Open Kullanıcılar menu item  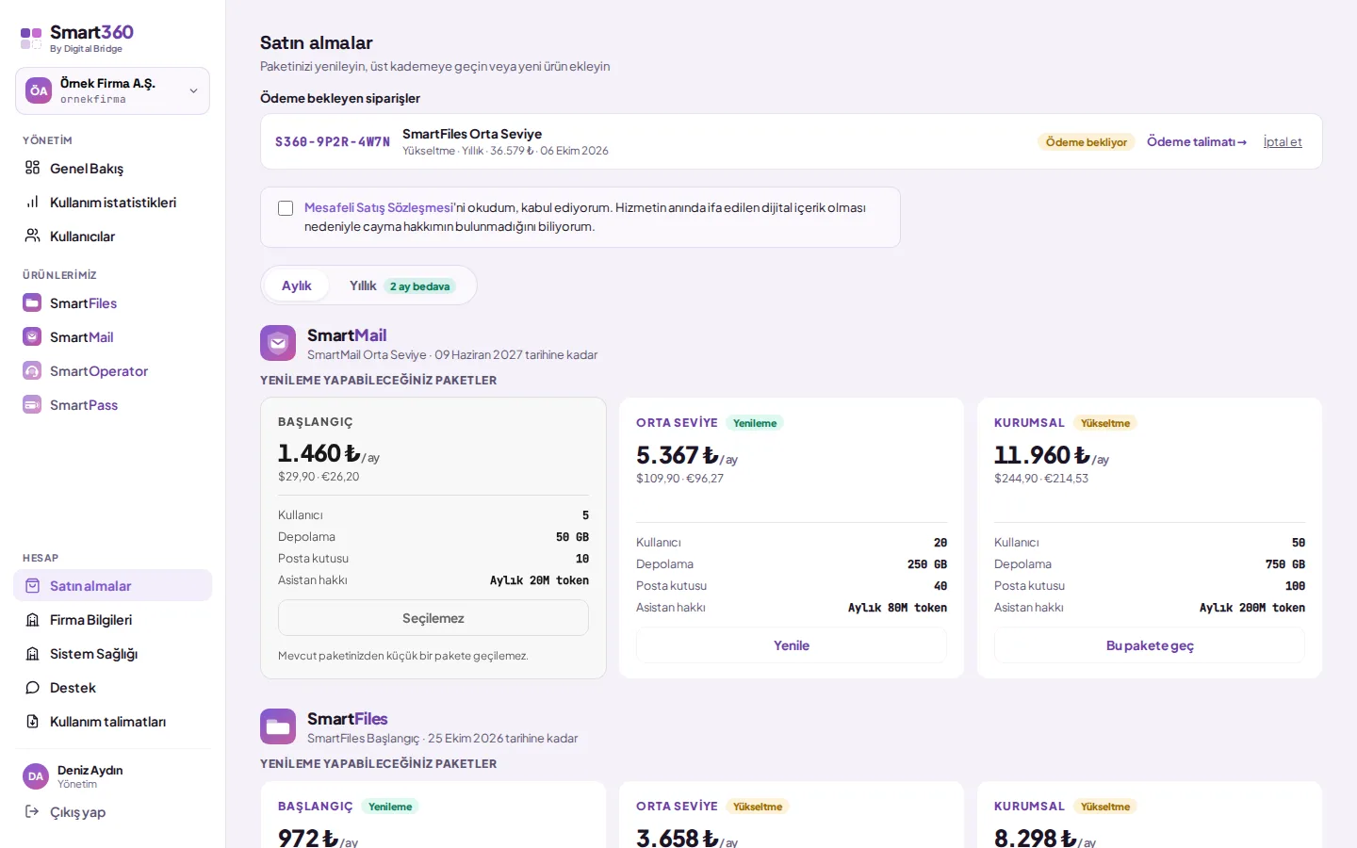[112, 236]
